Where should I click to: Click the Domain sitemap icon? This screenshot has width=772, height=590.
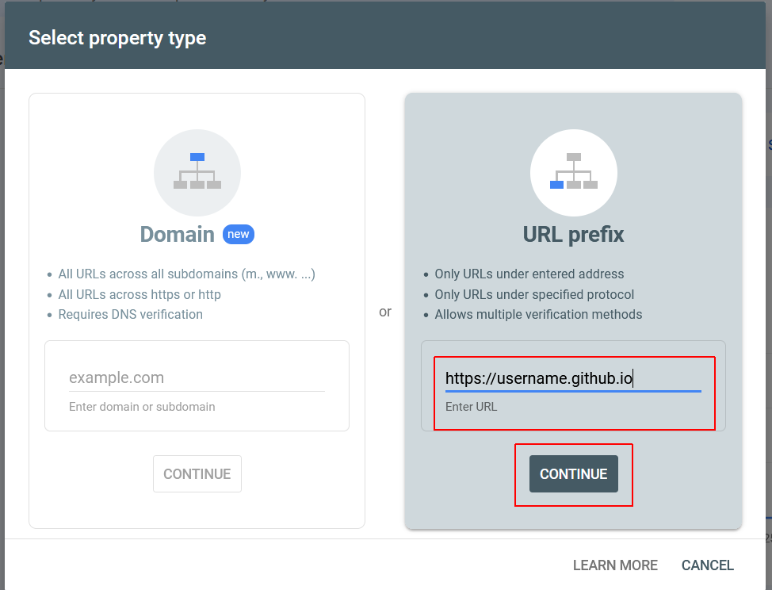tap(197, 172)
